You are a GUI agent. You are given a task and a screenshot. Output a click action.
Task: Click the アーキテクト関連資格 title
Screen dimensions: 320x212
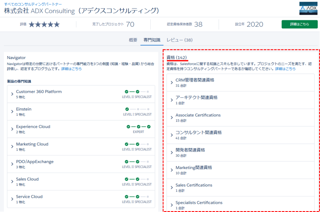pos(197,98)
